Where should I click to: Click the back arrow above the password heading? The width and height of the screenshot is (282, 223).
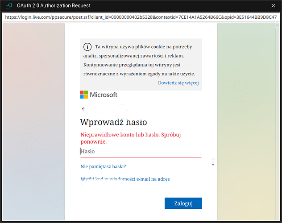[83, 109]
